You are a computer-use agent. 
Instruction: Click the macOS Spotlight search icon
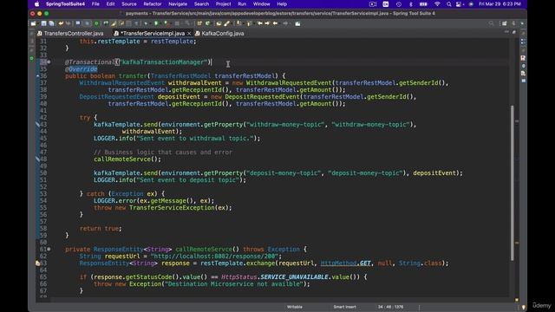coord(449,4)
